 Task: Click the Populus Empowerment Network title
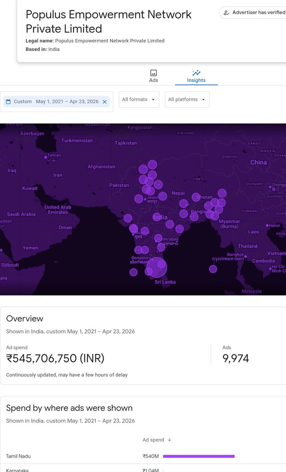coord(109,22)
